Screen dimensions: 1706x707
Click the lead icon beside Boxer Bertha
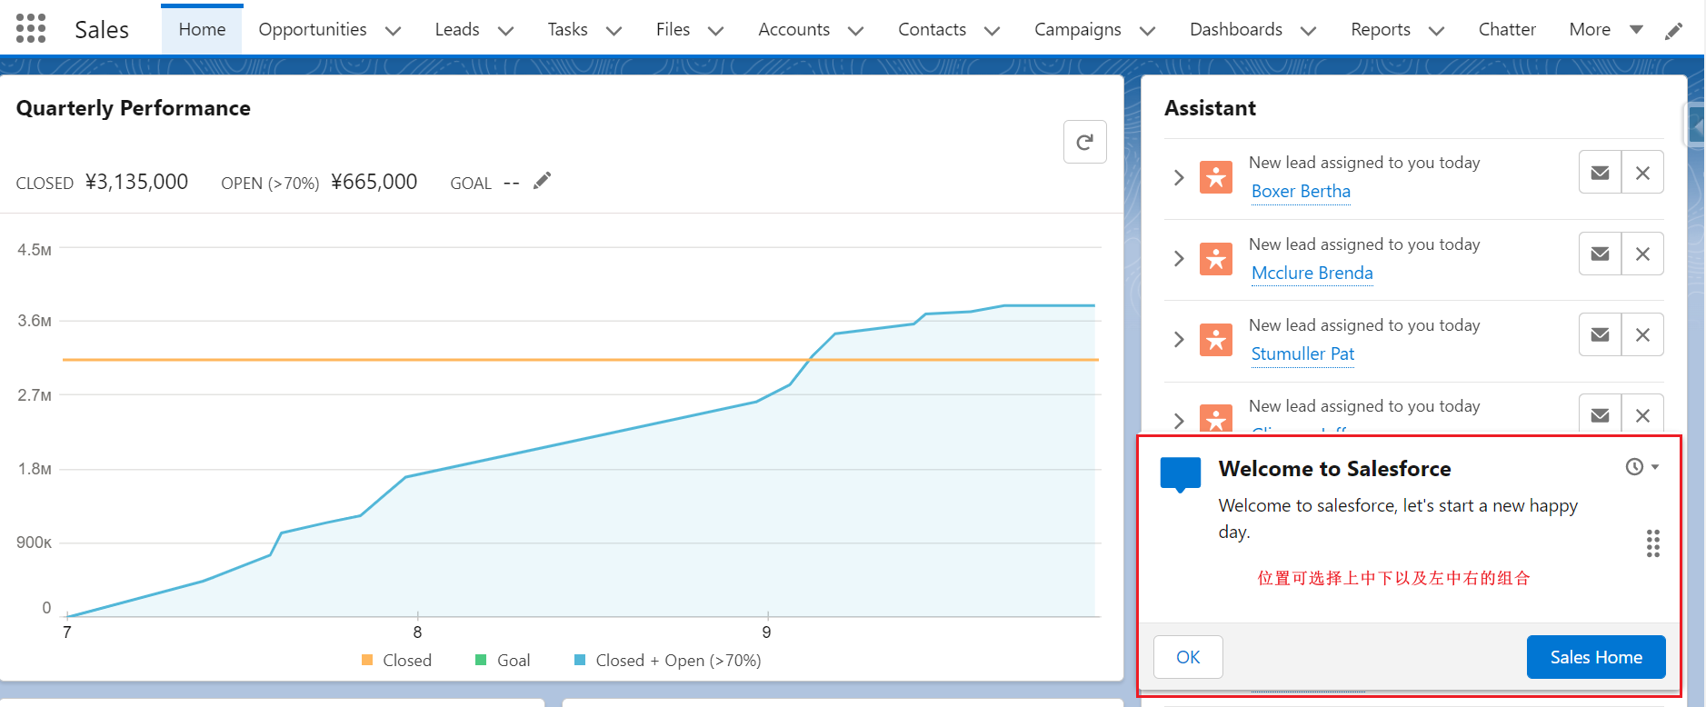[1216, 177]
